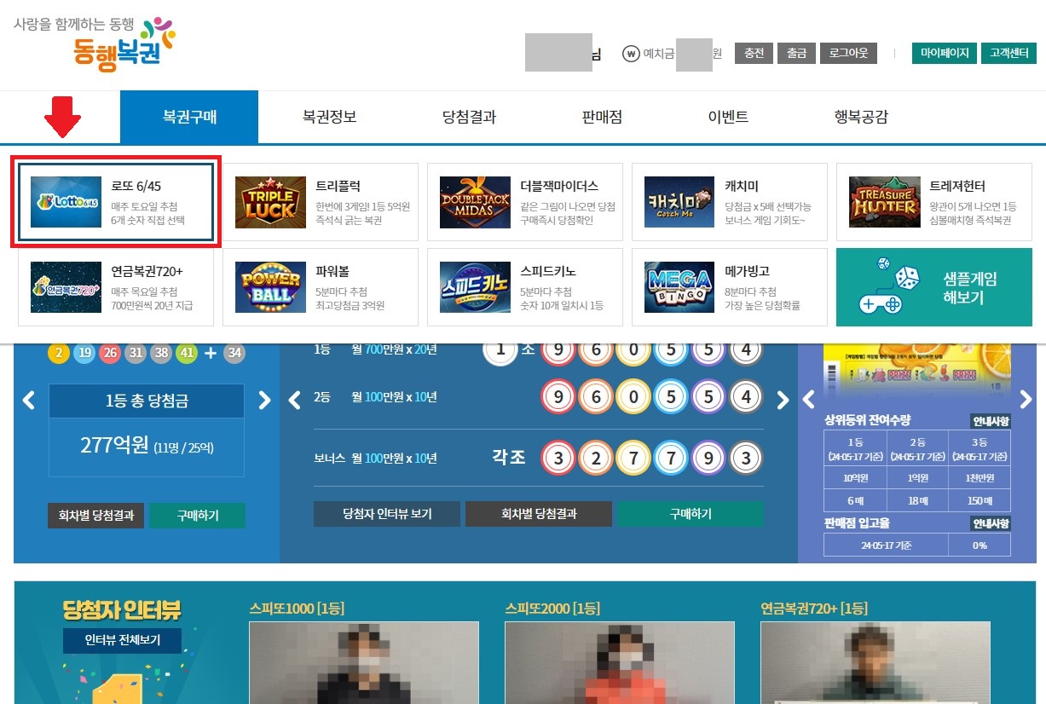Click 안내사항 next to 판매점 입고율

click(x=991, y=523)
